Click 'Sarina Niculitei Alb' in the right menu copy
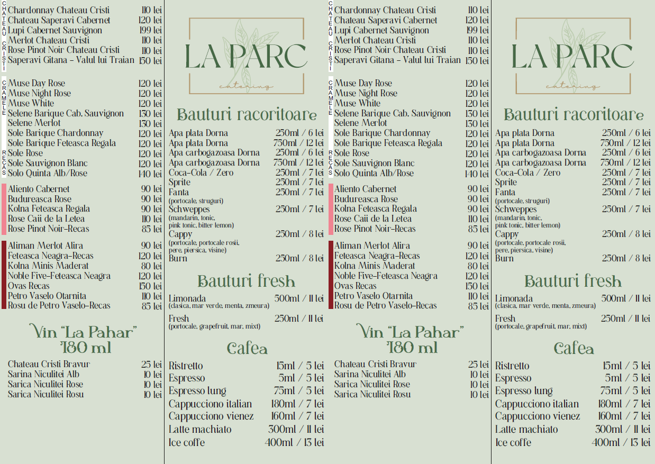Screen dimensions: 655x464 370,374
